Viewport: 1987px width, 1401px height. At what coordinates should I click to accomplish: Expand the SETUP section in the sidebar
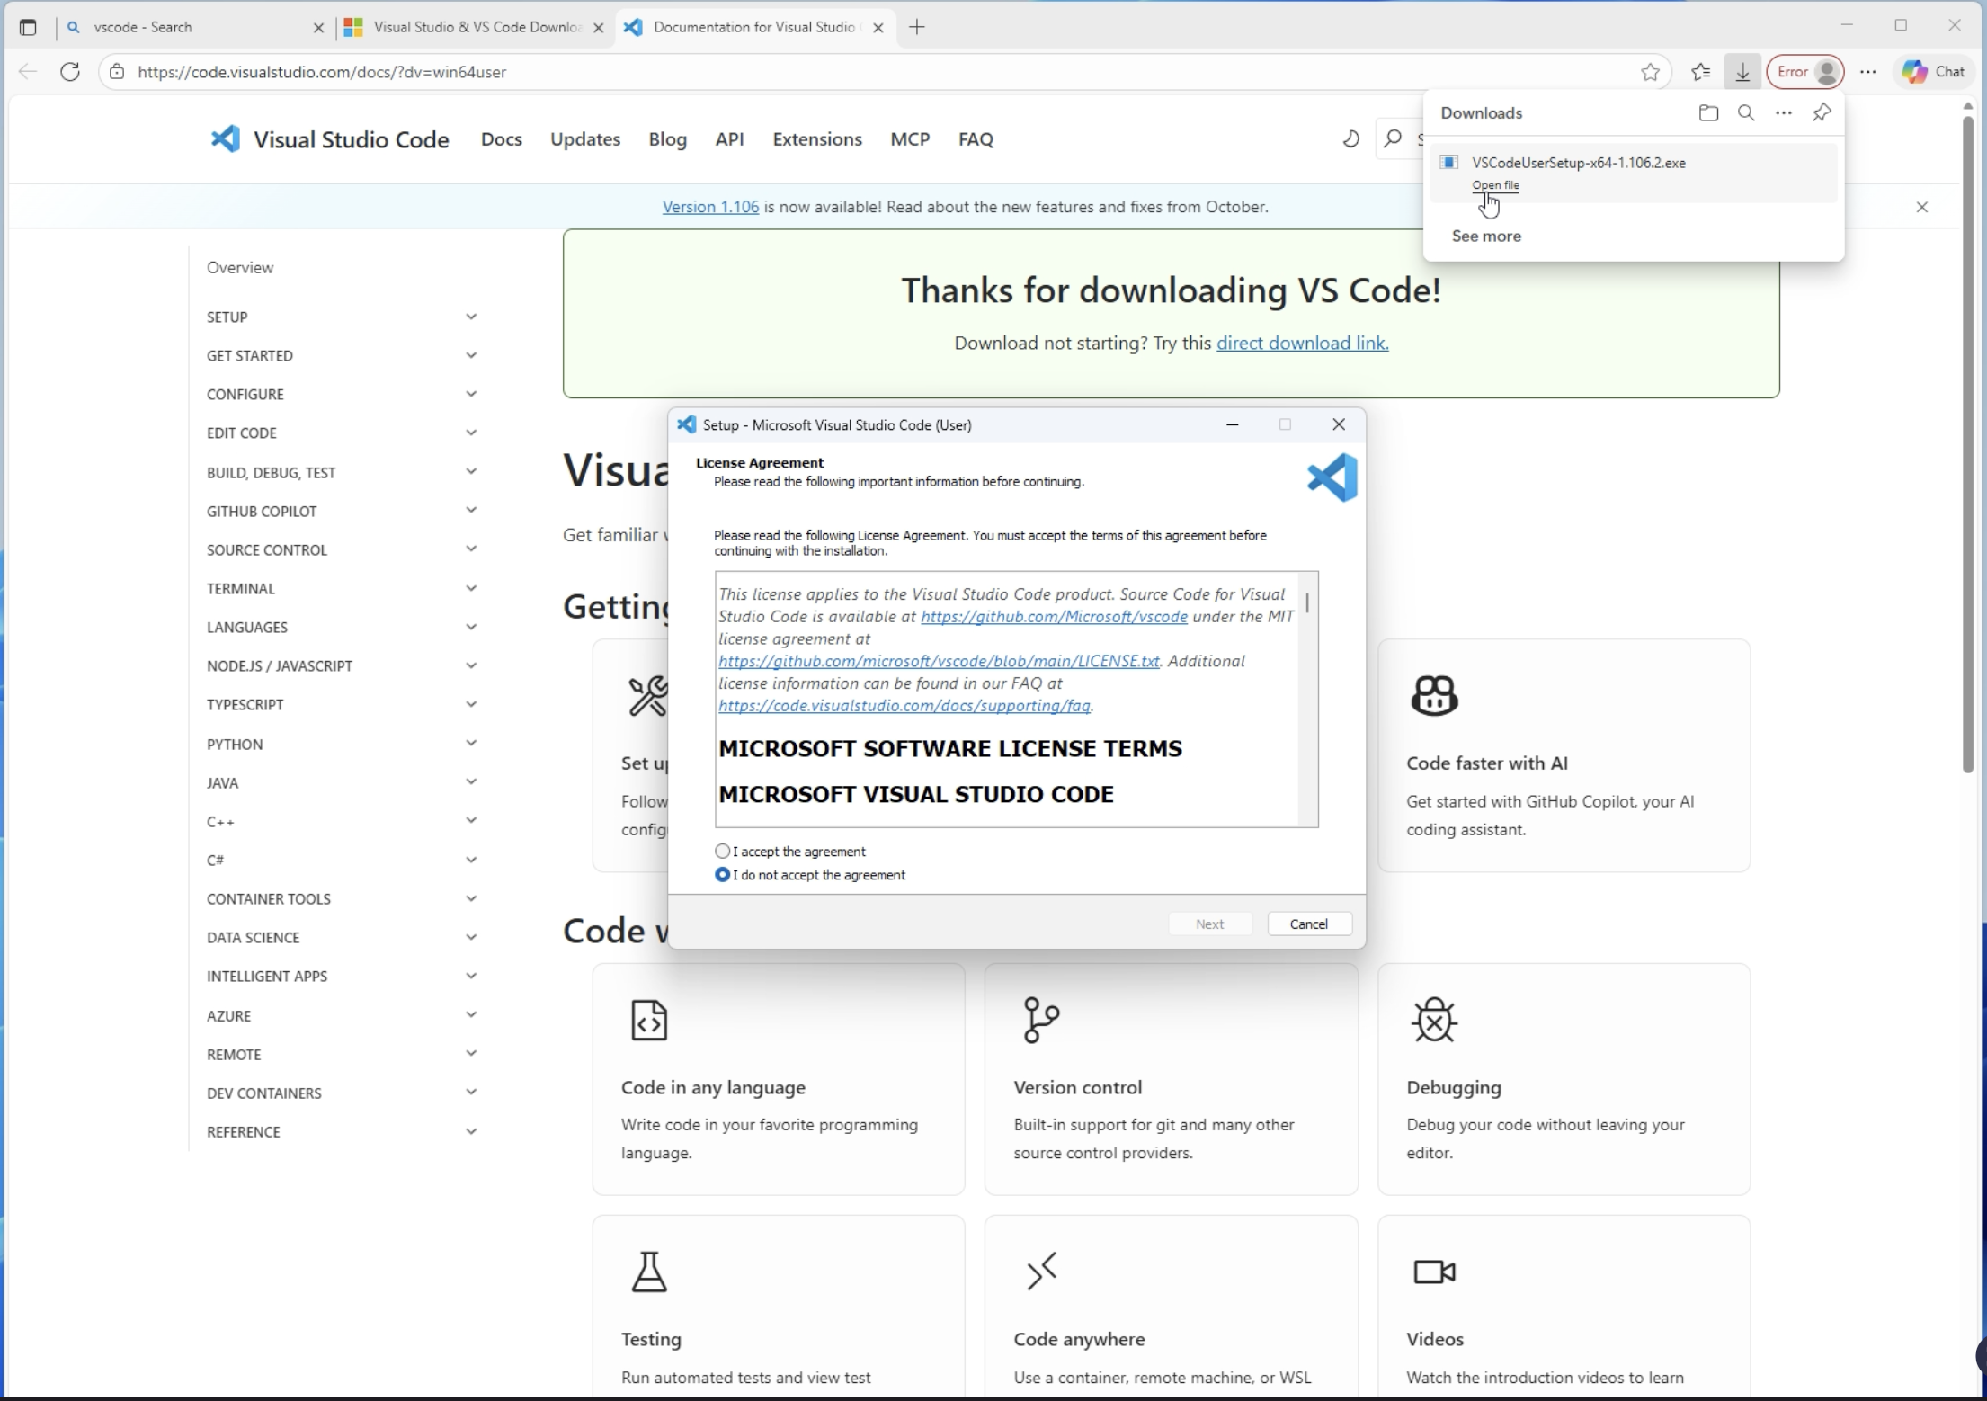(x=471, y=317)
